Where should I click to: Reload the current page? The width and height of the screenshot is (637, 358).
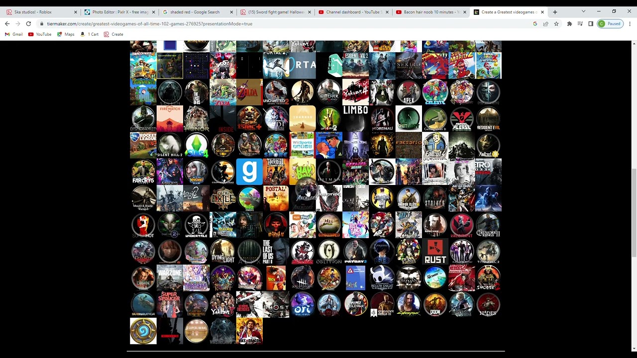point(28,23)
